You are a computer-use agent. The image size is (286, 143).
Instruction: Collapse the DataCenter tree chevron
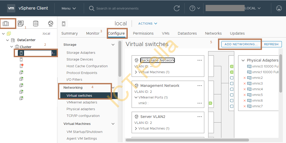click(7, 40)
